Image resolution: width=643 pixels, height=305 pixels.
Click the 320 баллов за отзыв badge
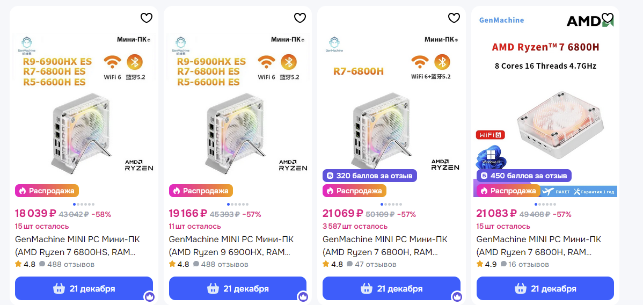click(369, 176)
